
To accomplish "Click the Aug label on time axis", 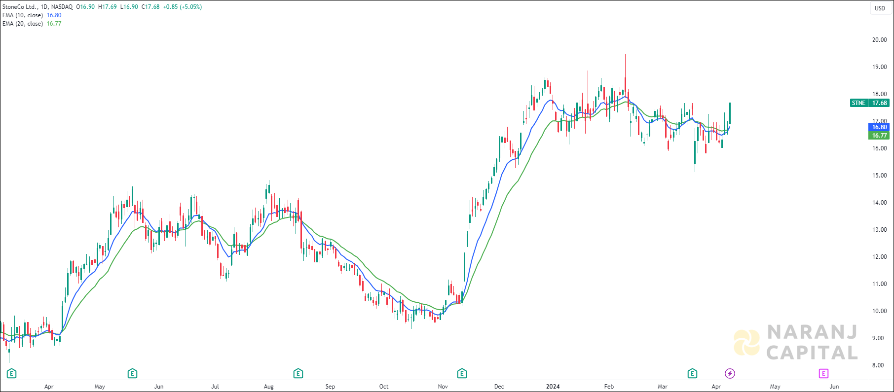I will (x=268, y=387).
